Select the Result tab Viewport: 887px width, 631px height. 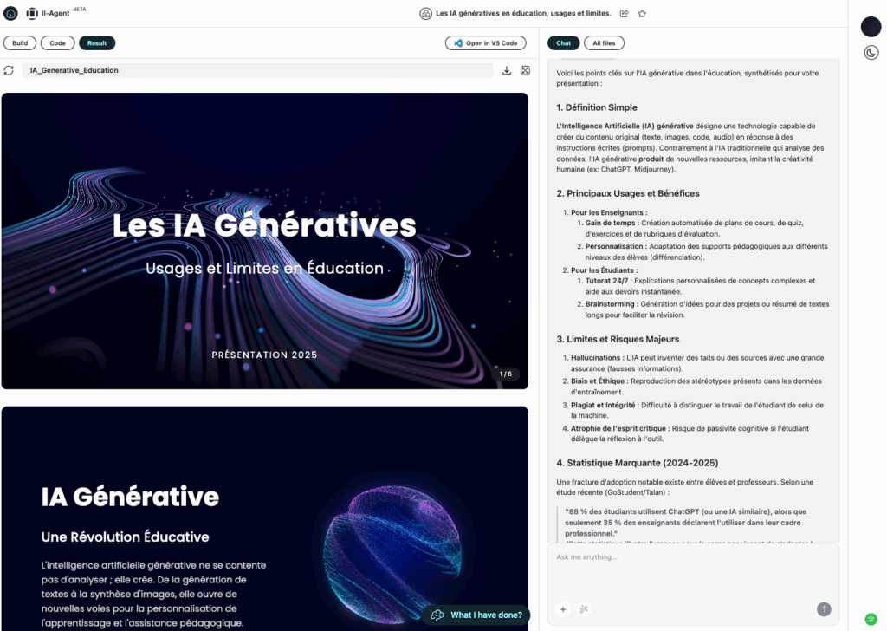pyautogui.click(x=97, y=43)
